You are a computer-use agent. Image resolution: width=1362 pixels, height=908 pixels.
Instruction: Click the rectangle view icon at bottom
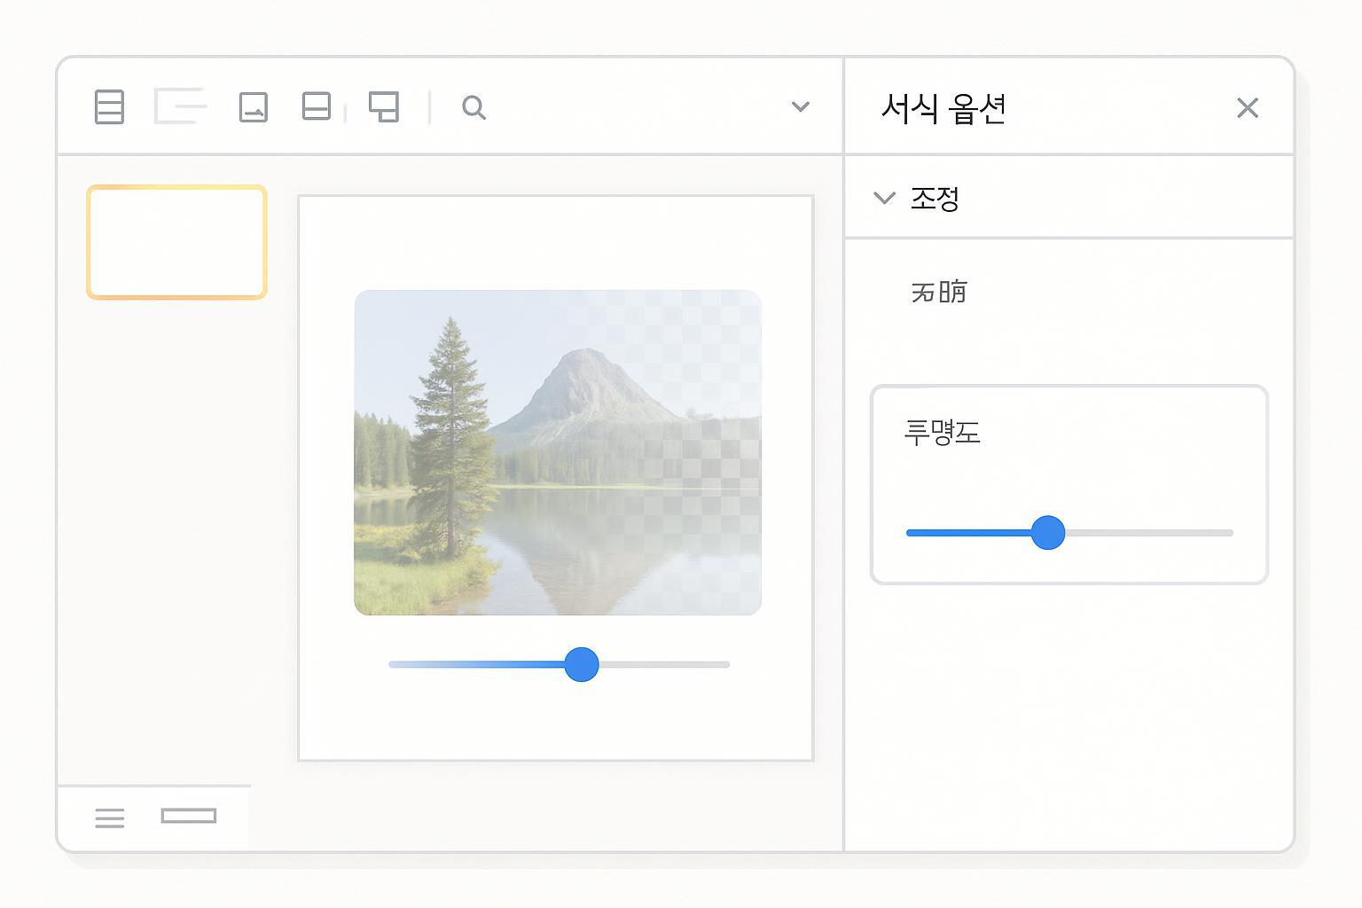[x=189, y=816]
